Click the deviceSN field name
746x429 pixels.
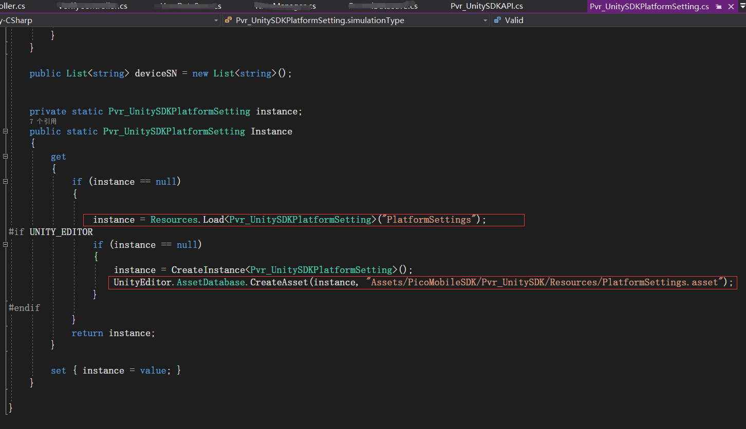pyautogui.click(x=156, y=73)
